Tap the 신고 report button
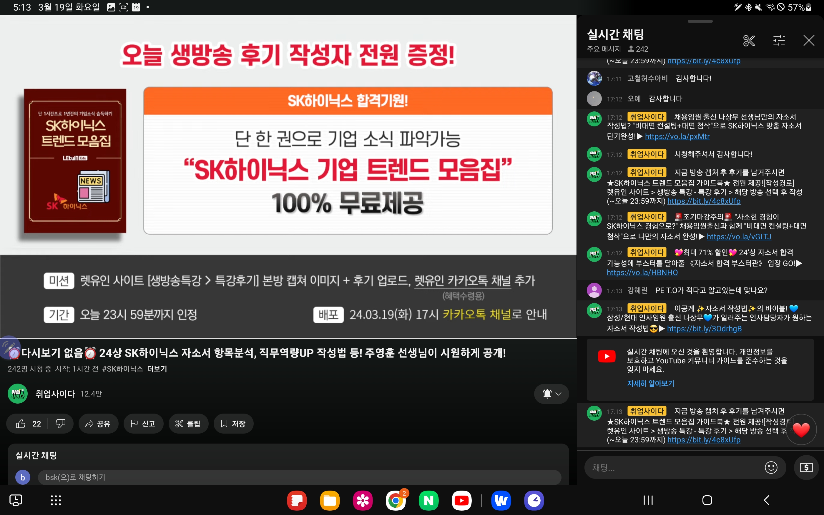This screenshot has height=515, width=824. (x=143, y=423)
